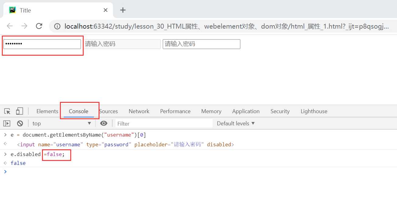The width and height of the screenshot is (397, 219).
Task: Open the Security tab
Action: [280, 111]
